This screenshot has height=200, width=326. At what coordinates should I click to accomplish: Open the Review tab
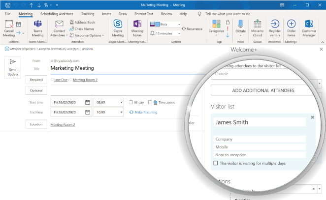[166, 14]
